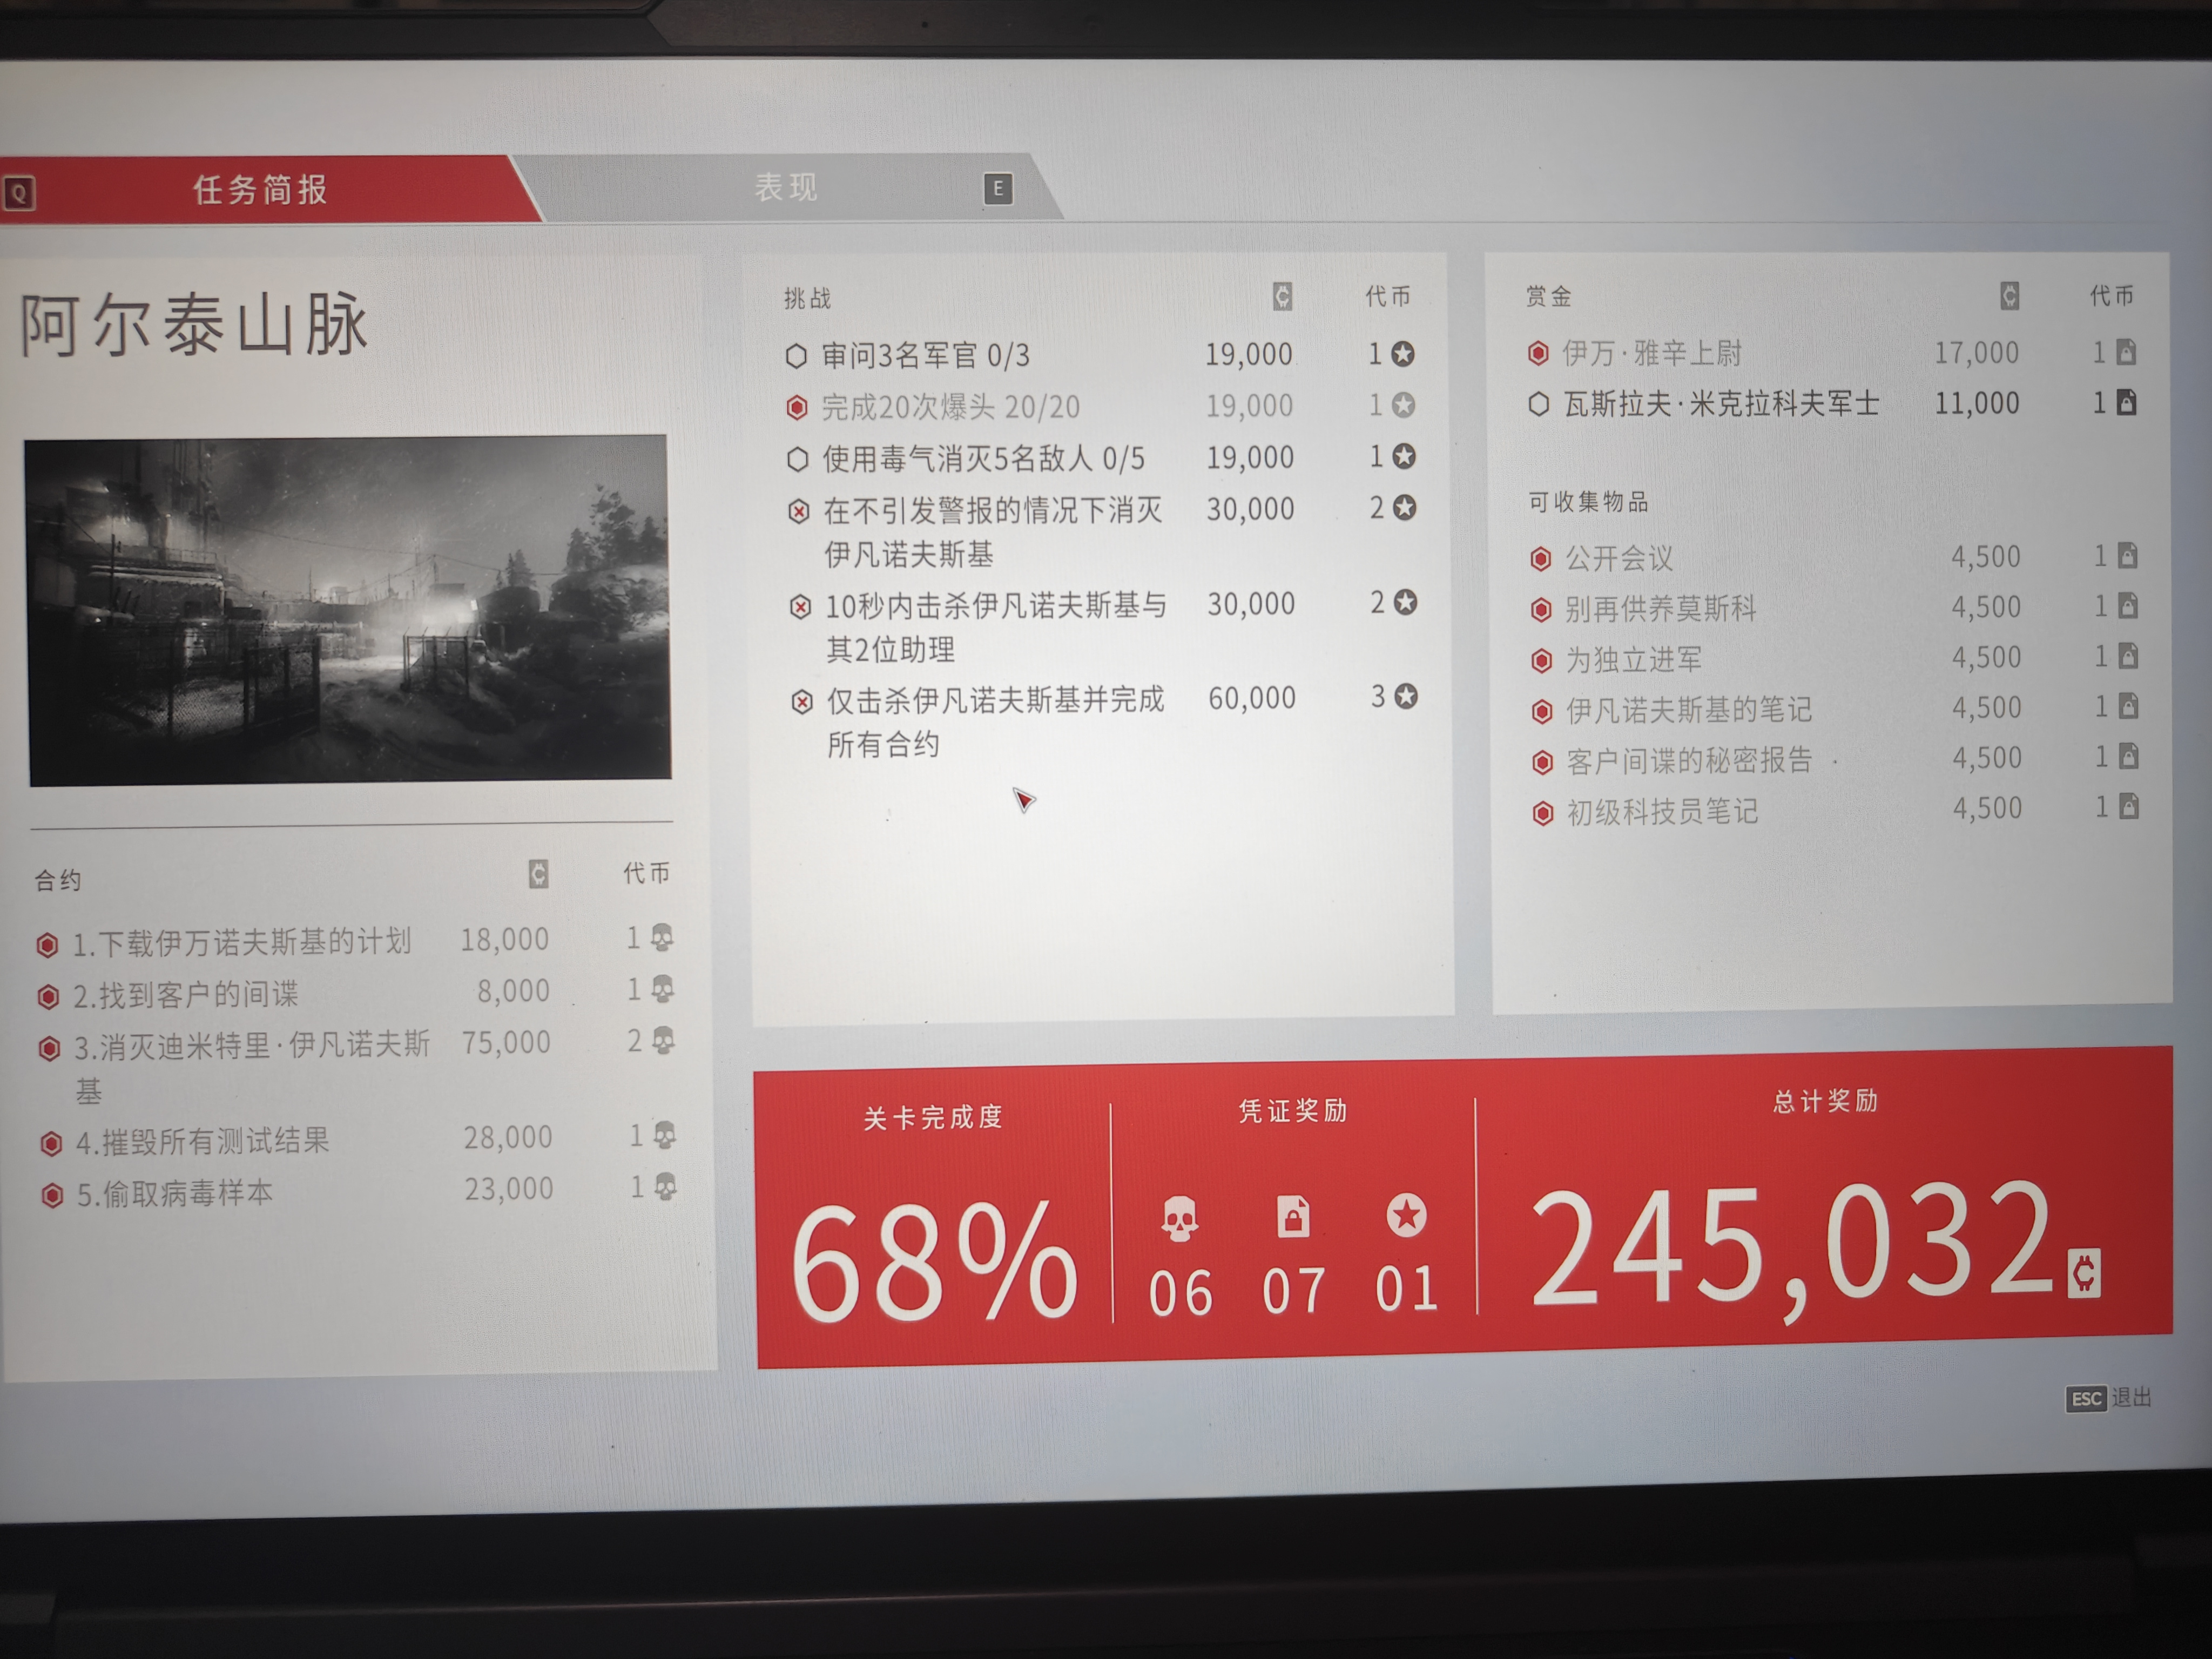This screenshot has height=1659, width=2212.
Task: Click the skull icon on 1.下载伊万诺夫斯基的计划 row
Action: [x=661, y=937]
